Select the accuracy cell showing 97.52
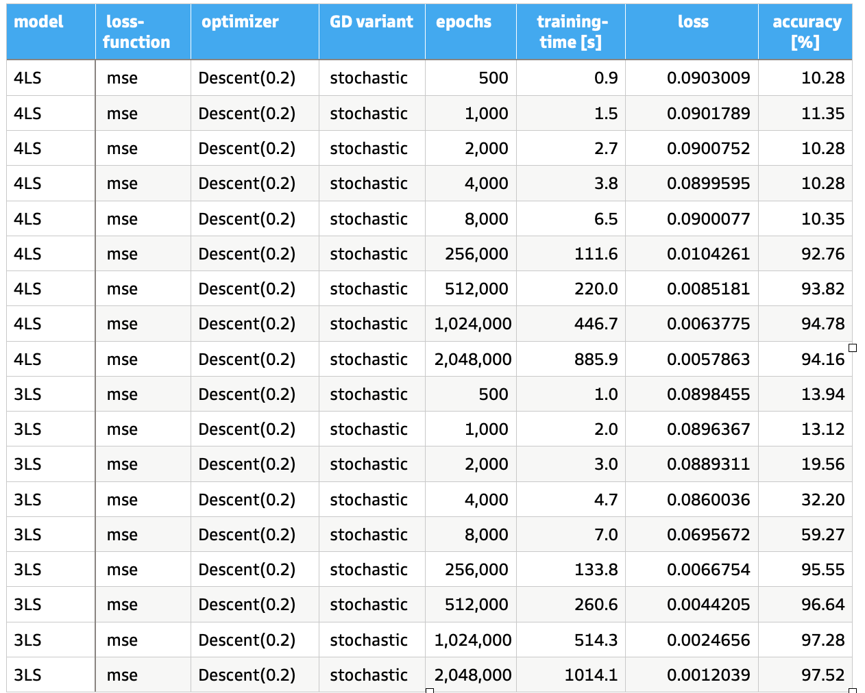The image size is (865, 693). [x=823, y=675]
